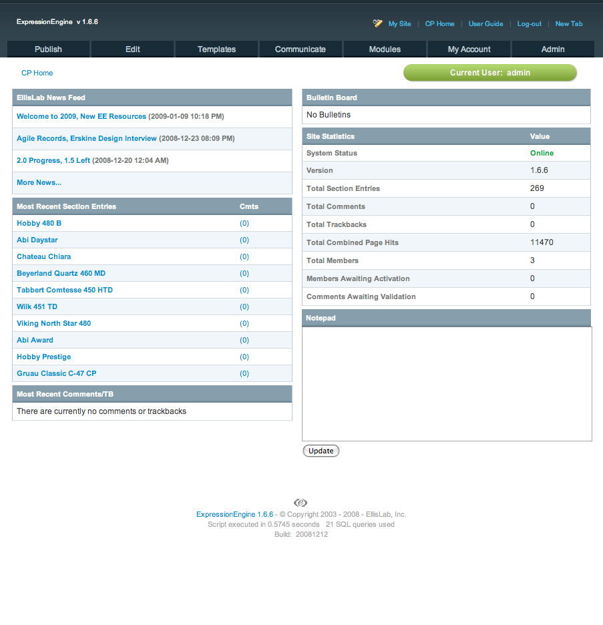Click the Comments Awaiting Validation label
603x625 pixels.
pyautogui.click(x=361, y=296)
